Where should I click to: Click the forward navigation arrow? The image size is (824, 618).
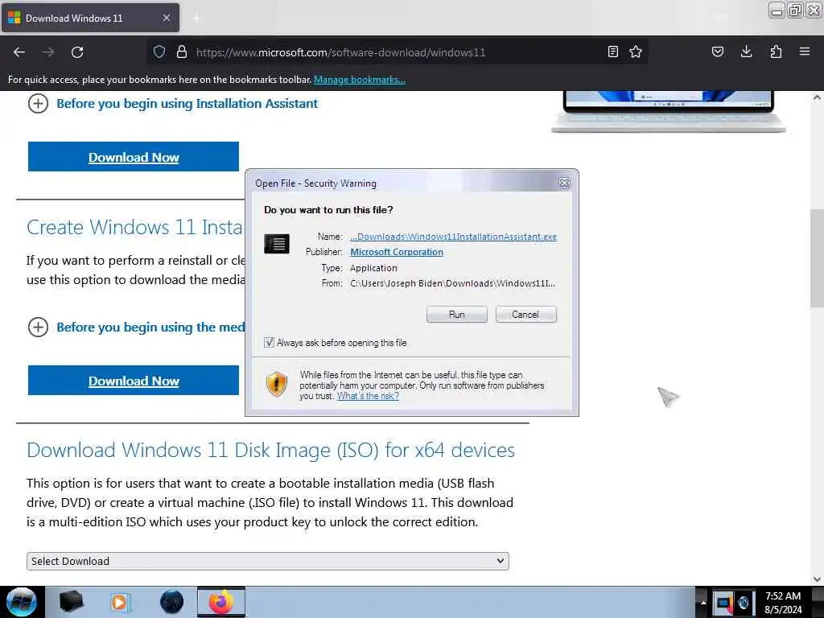pyautogui.click(x=47, y=52)
